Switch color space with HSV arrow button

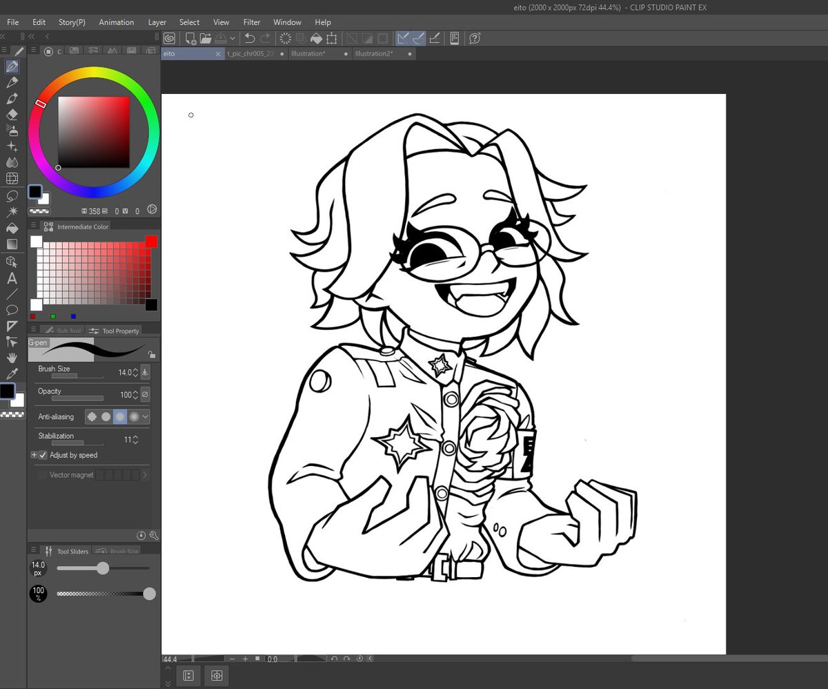click(x=152, y=209)
